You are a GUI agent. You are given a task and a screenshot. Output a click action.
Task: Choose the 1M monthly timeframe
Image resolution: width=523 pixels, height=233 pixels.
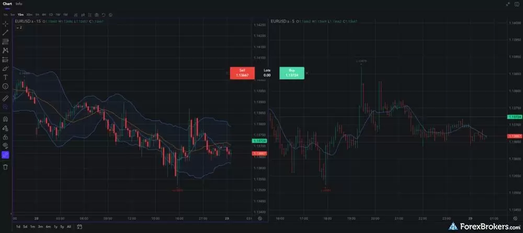[65, 15]
